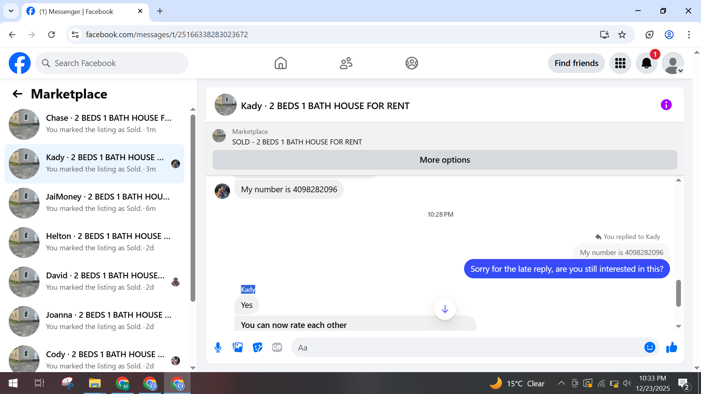The height and width of the screenshot is (394, 701).
Task: Open the Friends tab
Action: (346, 63)
